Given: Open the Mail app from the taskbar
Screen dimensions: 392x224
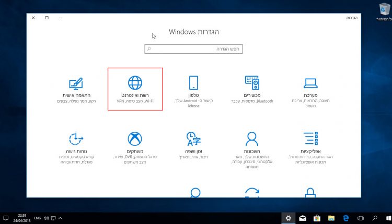Looking at the screenshot, I should (x=303, y=218).
